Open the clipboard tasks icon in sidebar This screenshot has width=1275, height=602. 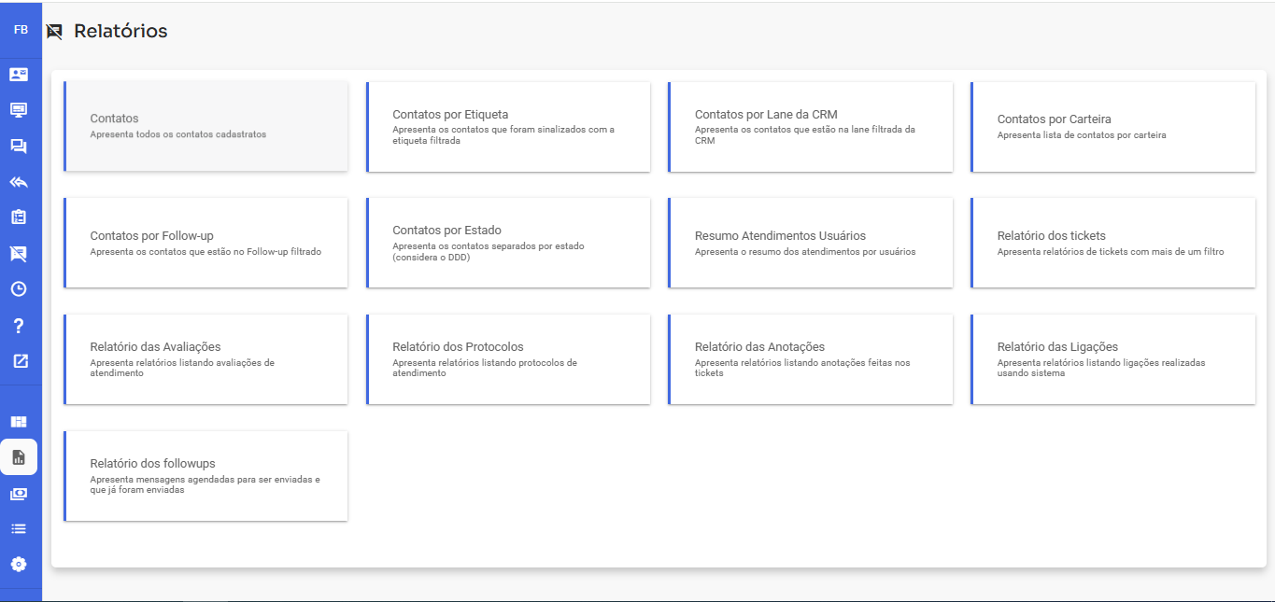19,217
